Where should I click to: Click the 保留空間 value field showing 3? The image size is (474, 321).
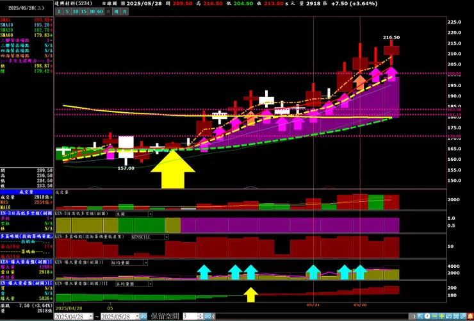click(190, 317)
